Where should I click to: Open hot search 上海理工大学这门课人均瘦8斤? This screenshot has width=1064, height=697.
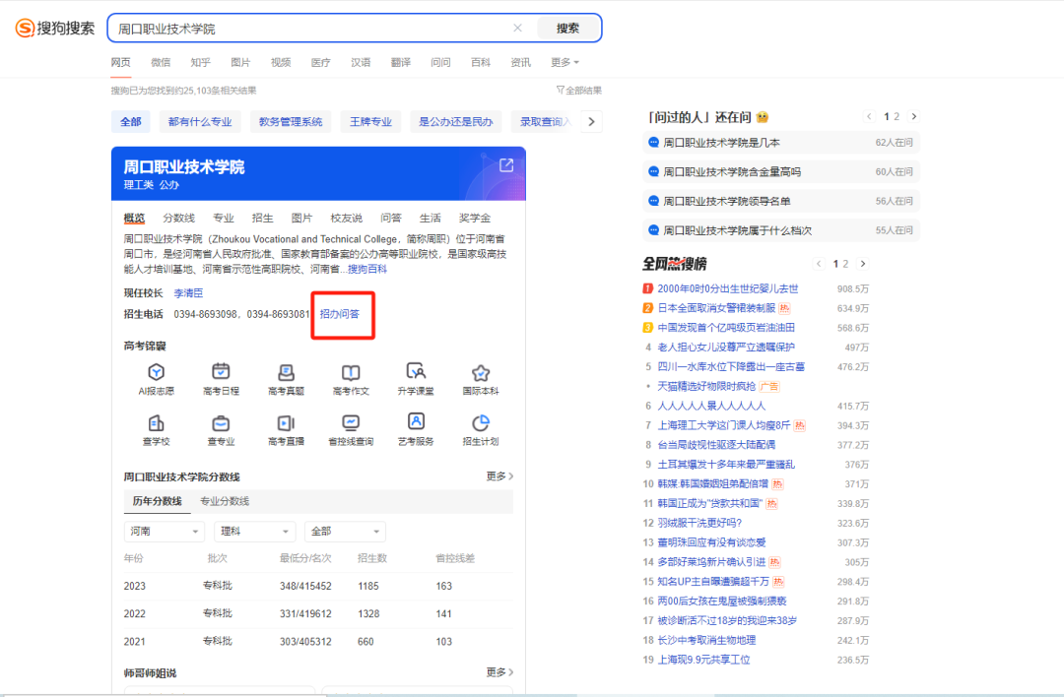click(x=724, y=425)
